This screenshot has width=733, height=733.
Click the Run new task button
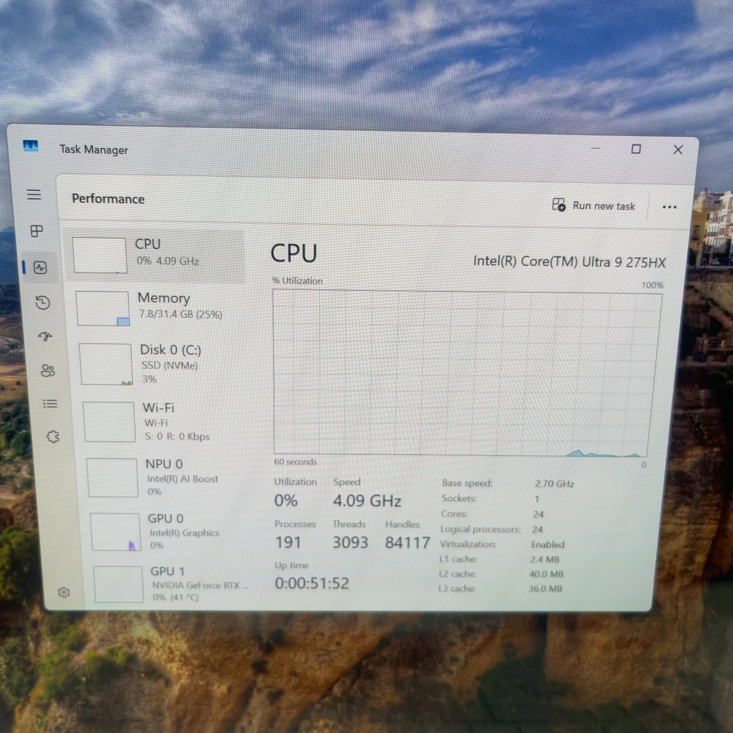594,206
